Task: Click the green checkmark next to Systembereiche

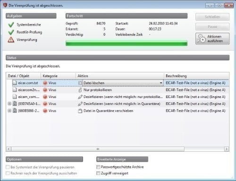Action: tap(11, 25)
